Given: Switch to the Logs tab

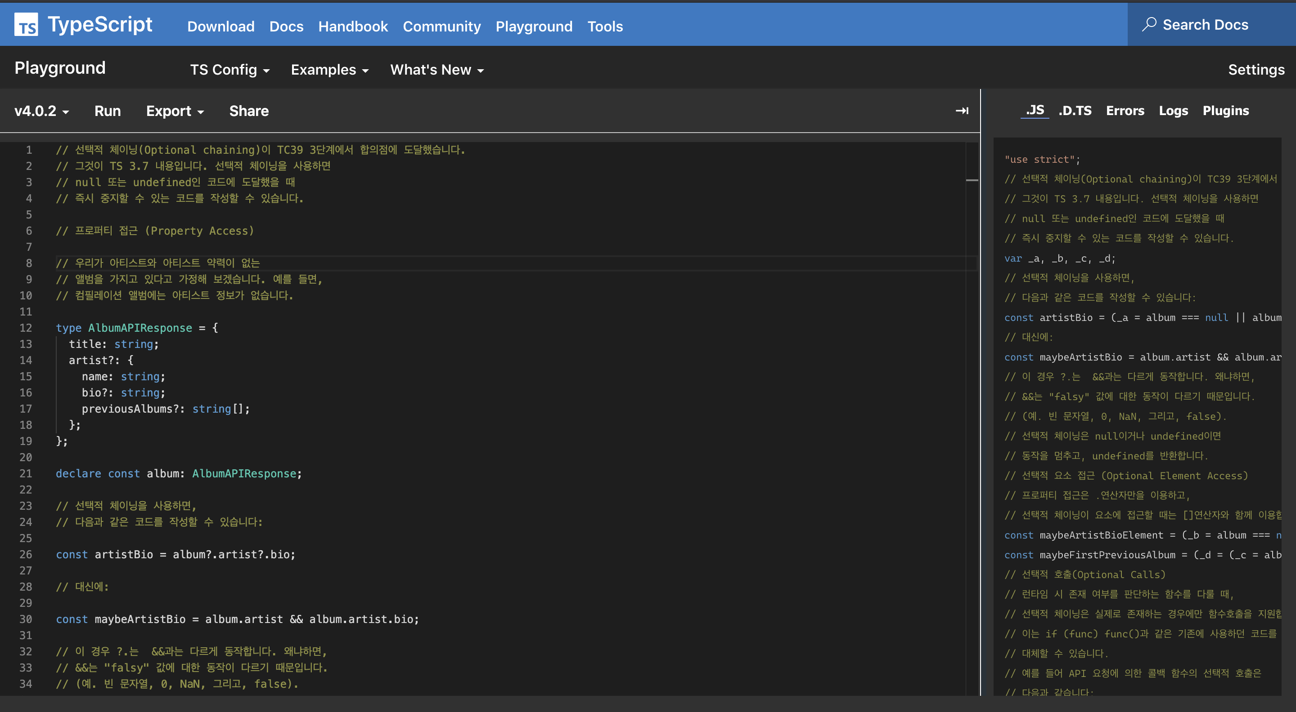Looking at the screenshot, I should pos(1173,111).
